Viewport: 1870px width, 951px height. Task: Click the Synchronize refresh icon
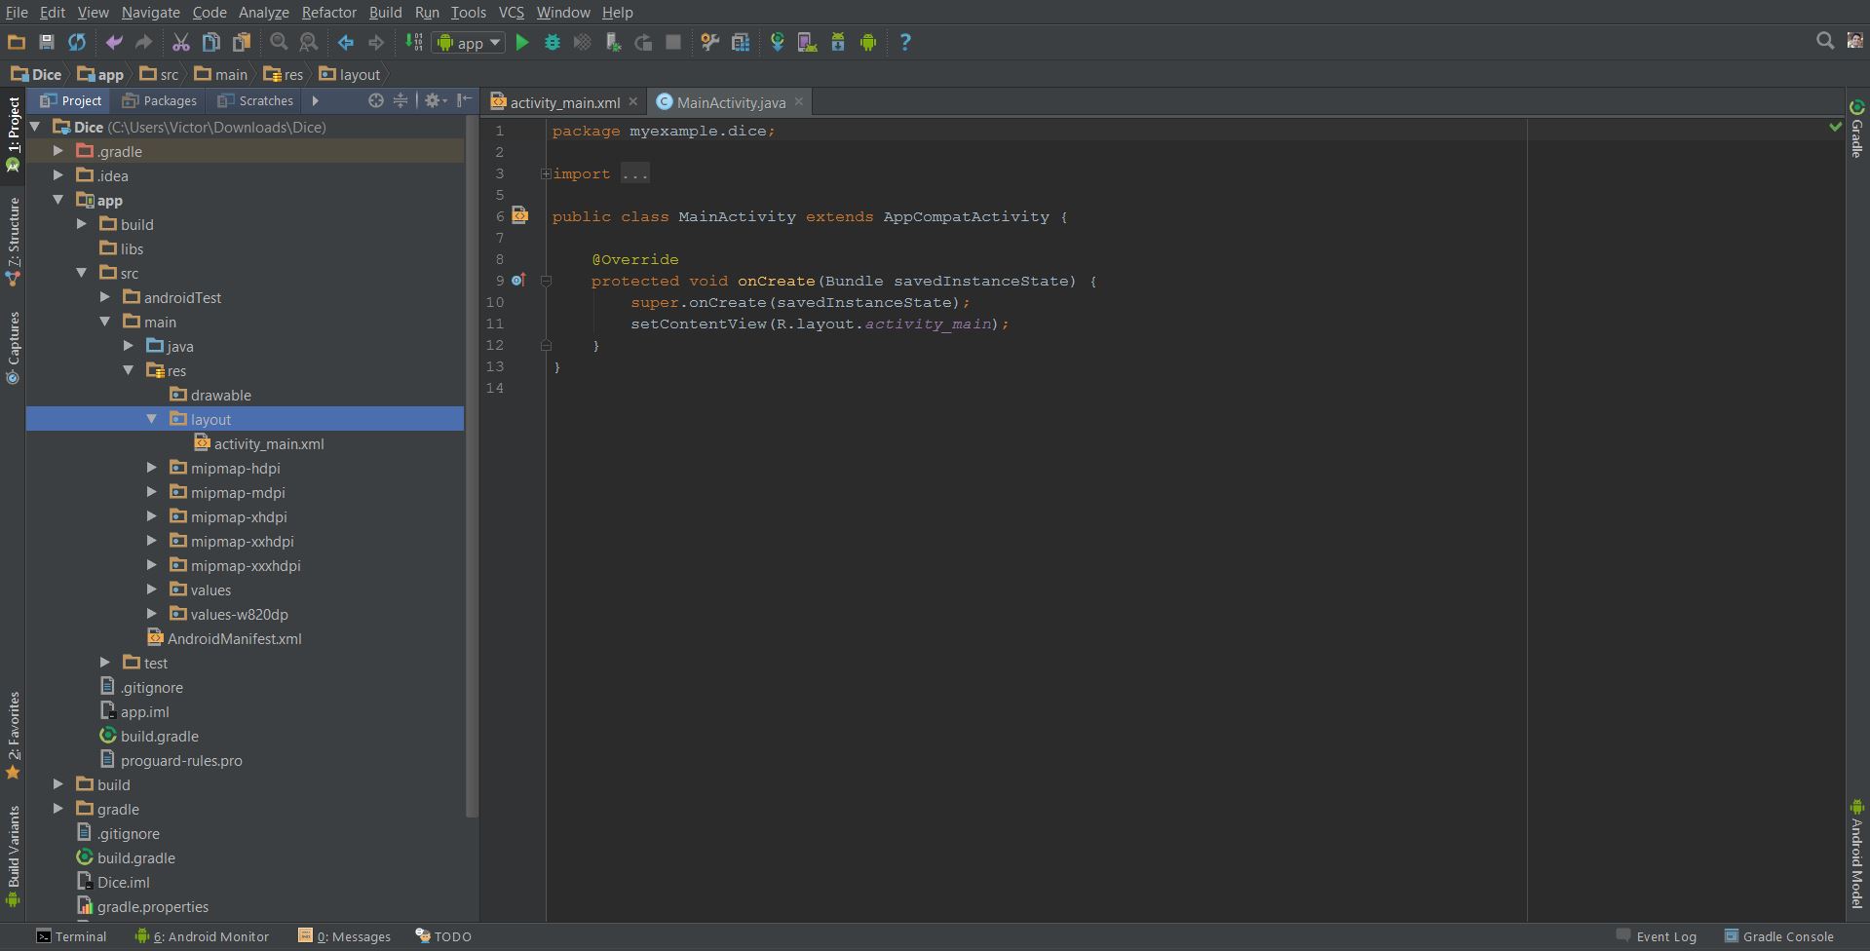coord(76,42)
